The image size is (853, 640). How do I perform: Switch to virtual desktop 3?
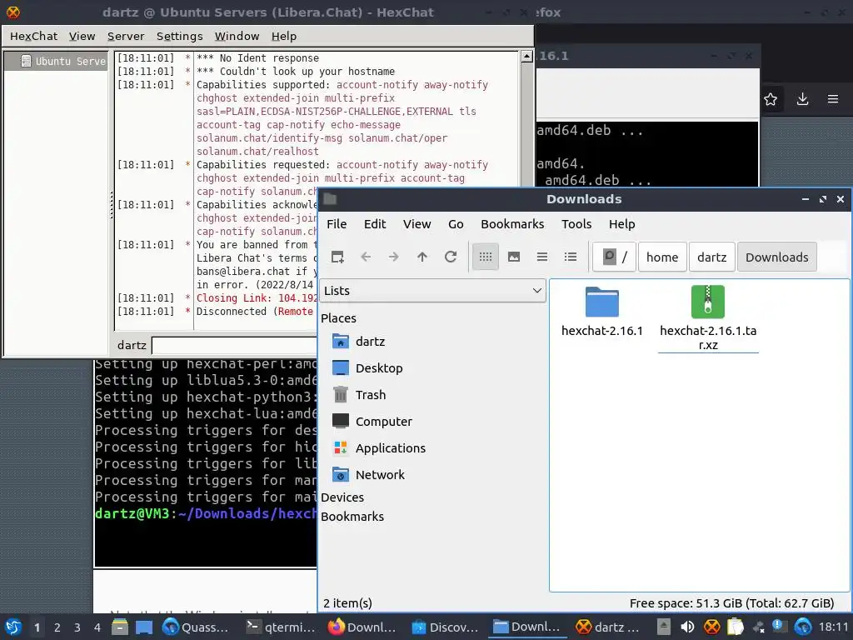77,627
